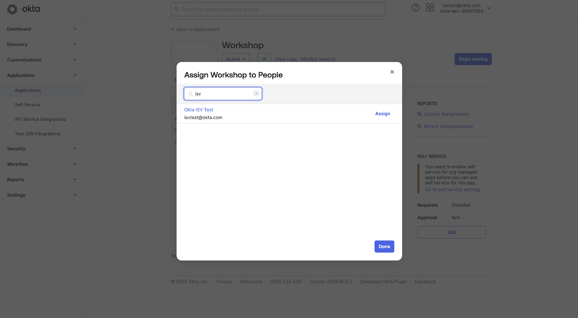Expand the Settings section

coord(42,195)
